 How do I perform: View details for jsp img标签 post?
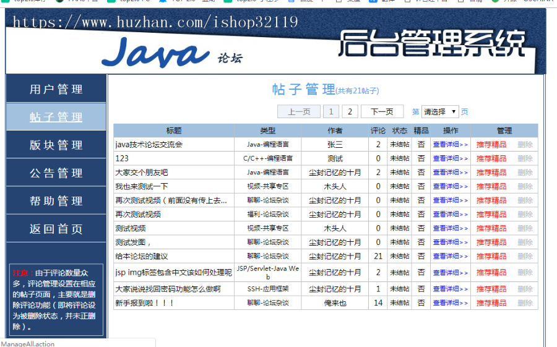pos(451,272)
